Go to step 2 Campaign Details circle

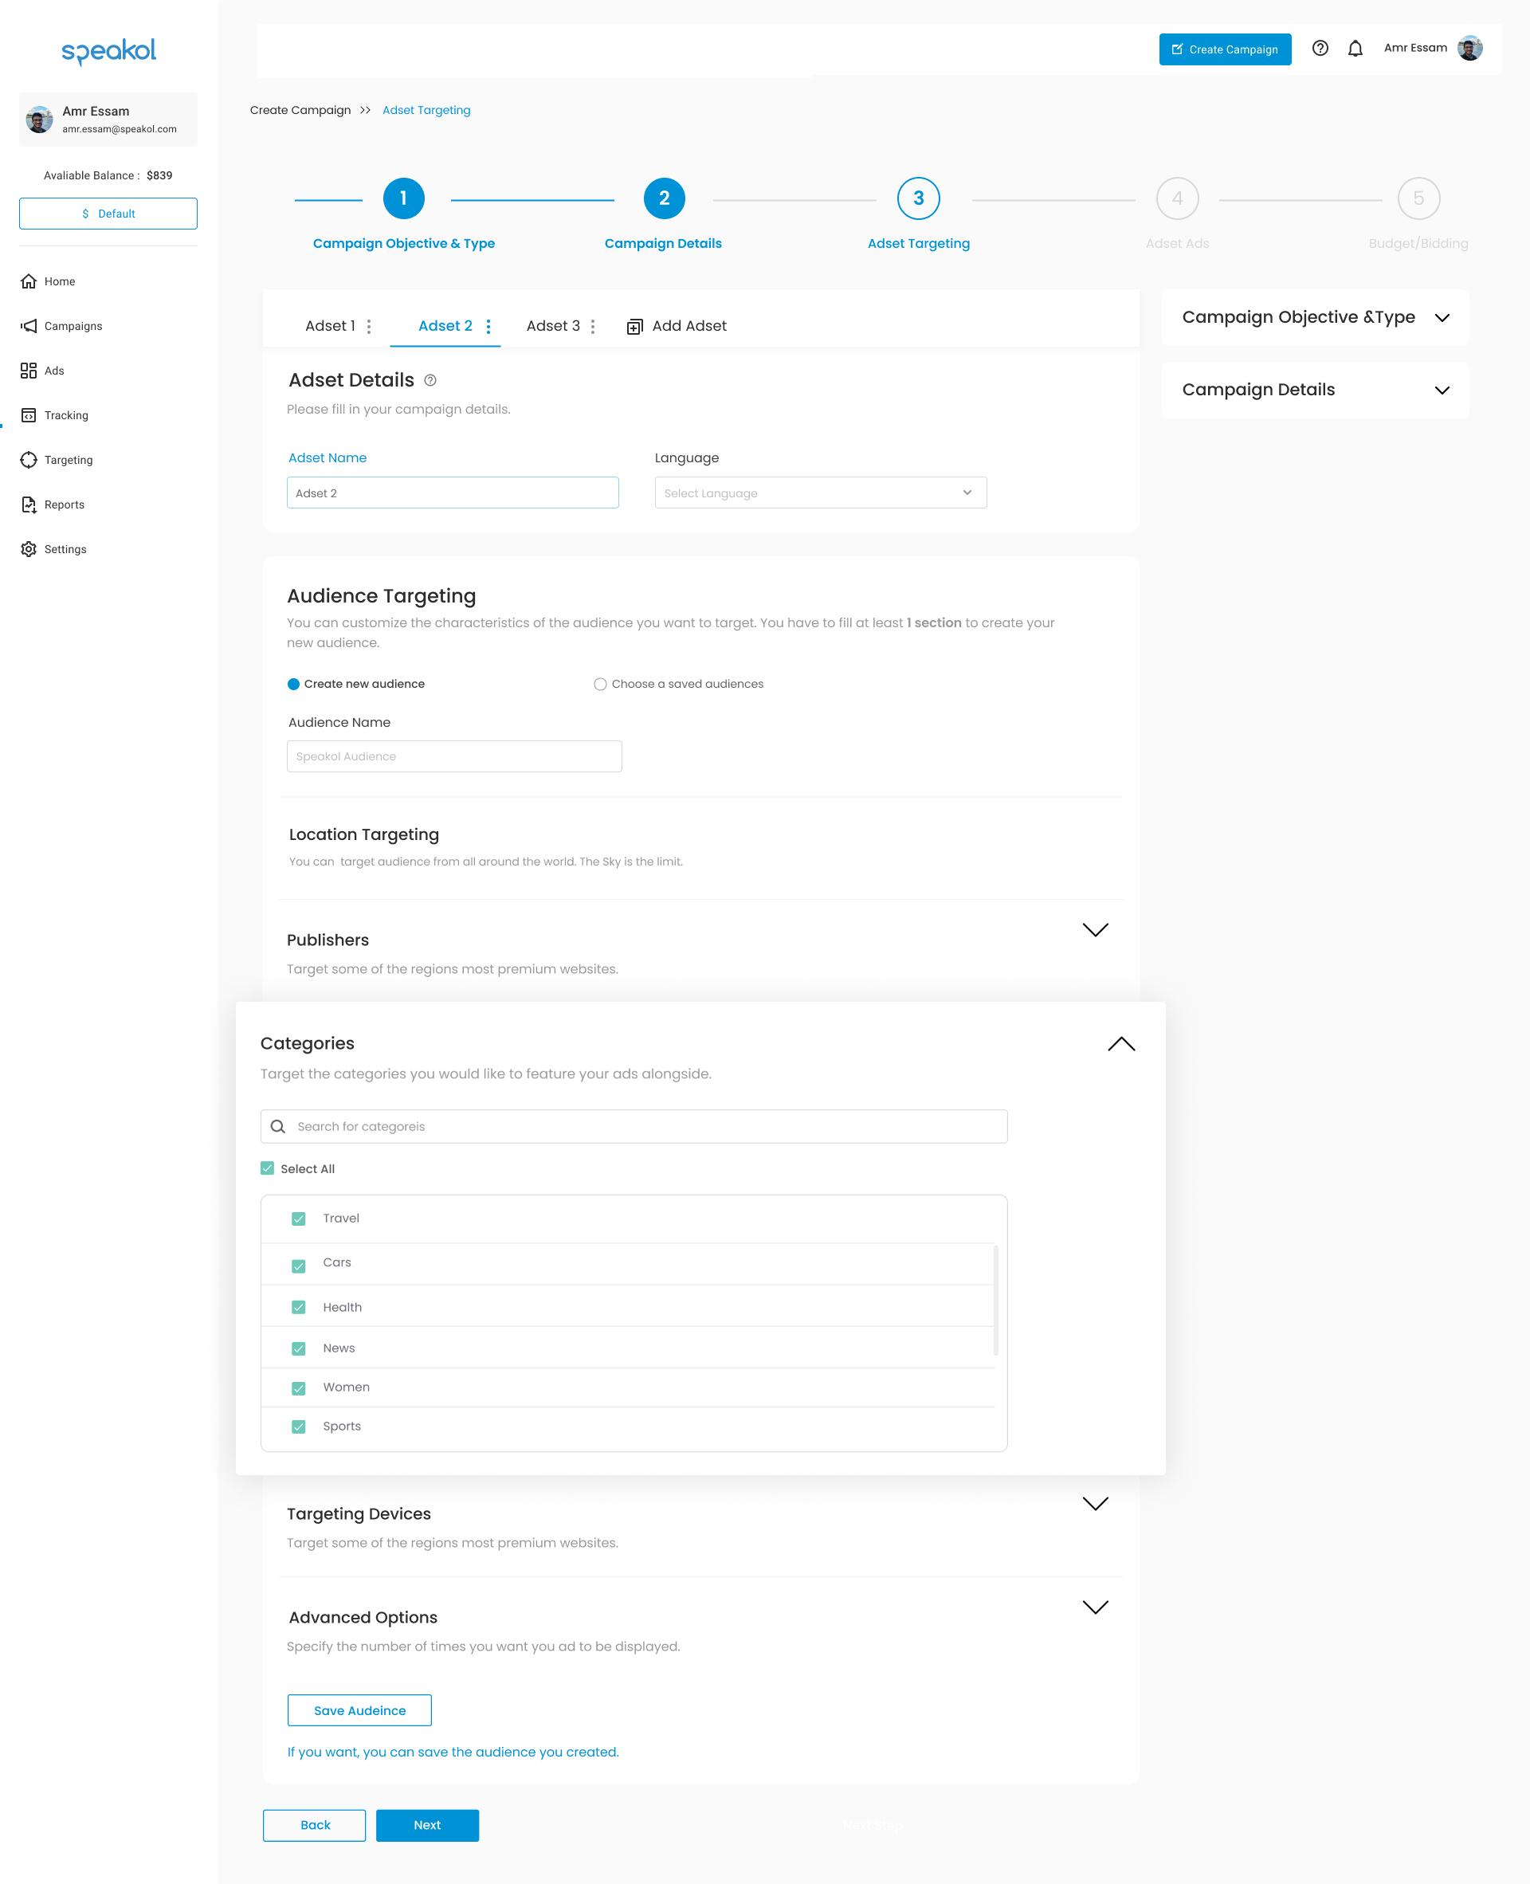[665, 198]
